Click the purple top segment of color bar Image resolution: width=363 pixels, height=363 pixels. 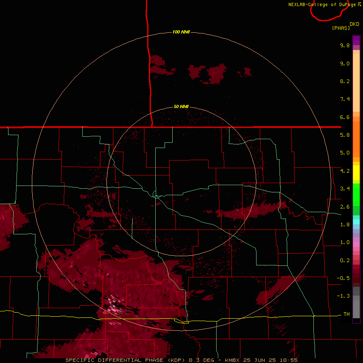(356, 40)
